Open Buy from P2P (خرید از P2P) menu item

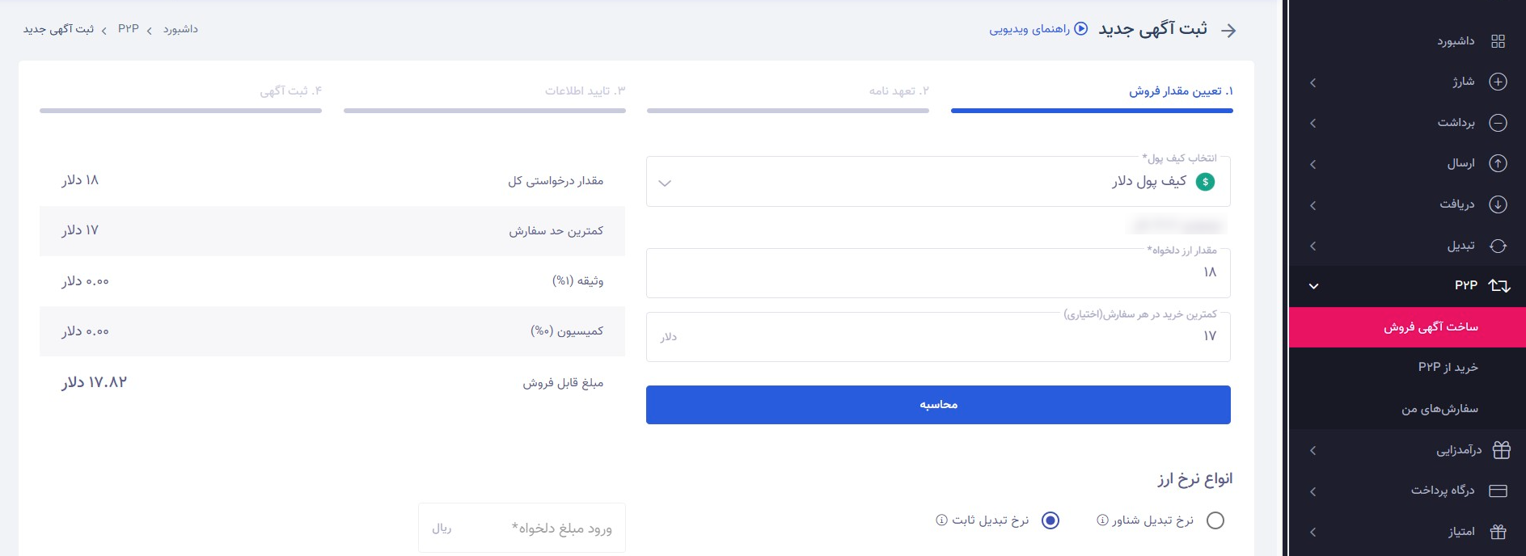click(x=1448, y=368)
